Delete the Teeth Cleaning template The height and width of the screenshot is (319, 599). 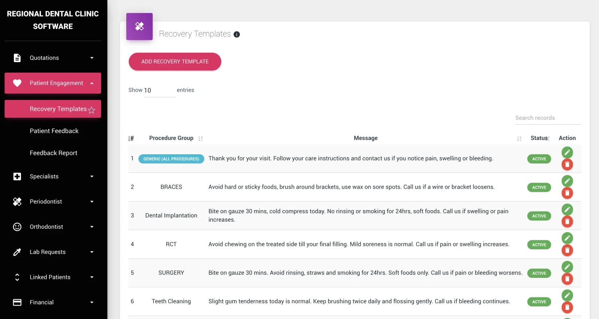coord(567,307)
